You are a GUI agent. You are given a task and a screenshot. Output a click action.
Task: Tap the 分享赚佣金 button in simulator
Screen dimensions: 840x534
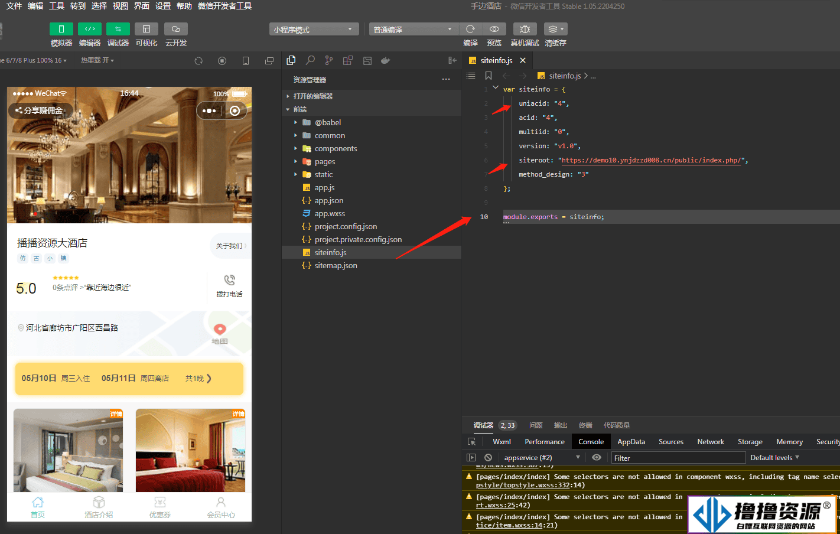point(40,110)
